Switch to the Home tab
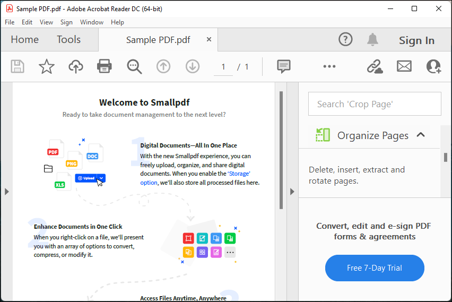 [25, 39]
